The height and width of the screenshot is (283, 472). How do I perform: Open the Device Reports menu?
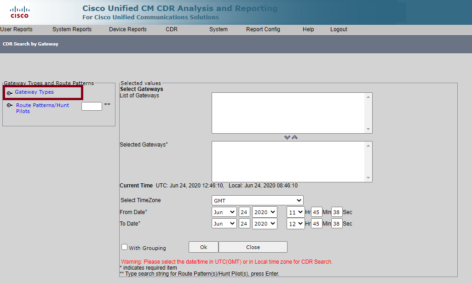(x=127, y=29)
